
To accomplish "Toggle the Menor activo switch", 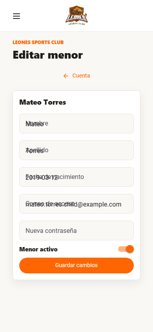I will click(126, 249).
